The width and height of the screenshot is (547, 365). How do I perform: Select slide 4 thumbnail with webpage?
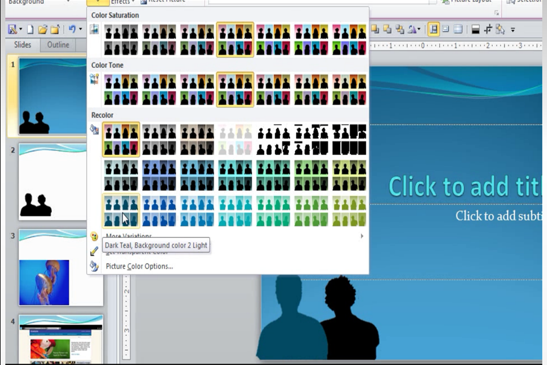coord(61,339)
